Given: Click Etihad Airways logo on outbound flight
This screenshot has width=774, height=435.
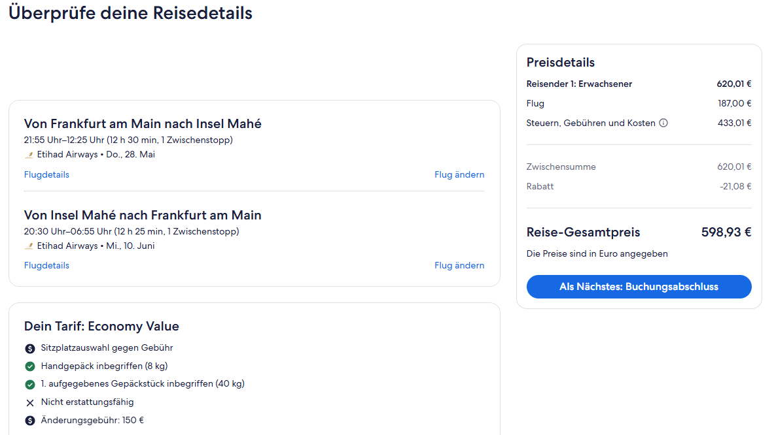Looking at the screenshot, I should [29, 155].
